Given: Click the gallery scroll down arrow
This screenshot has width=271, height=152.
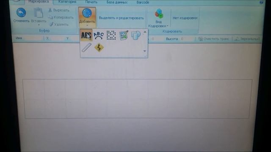Looking at the screenshot, I should 145,51.
